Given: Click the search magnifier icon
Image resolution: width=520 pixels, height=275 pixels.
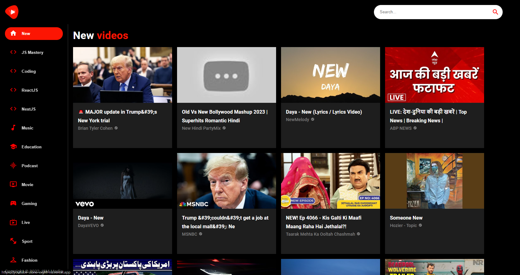Looking at the screenshot, I should [495, 12].
